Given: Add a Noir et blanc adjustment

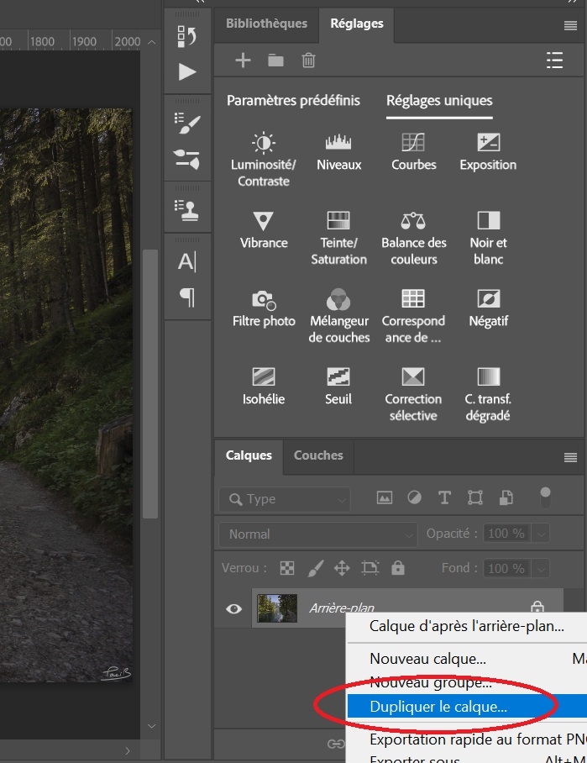Looking at the screenshot, I should 488,239.
